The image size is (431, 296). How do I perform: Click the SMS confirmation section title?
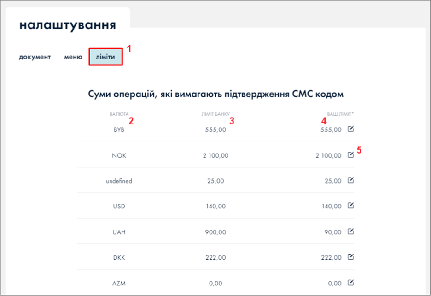point(215,95)
